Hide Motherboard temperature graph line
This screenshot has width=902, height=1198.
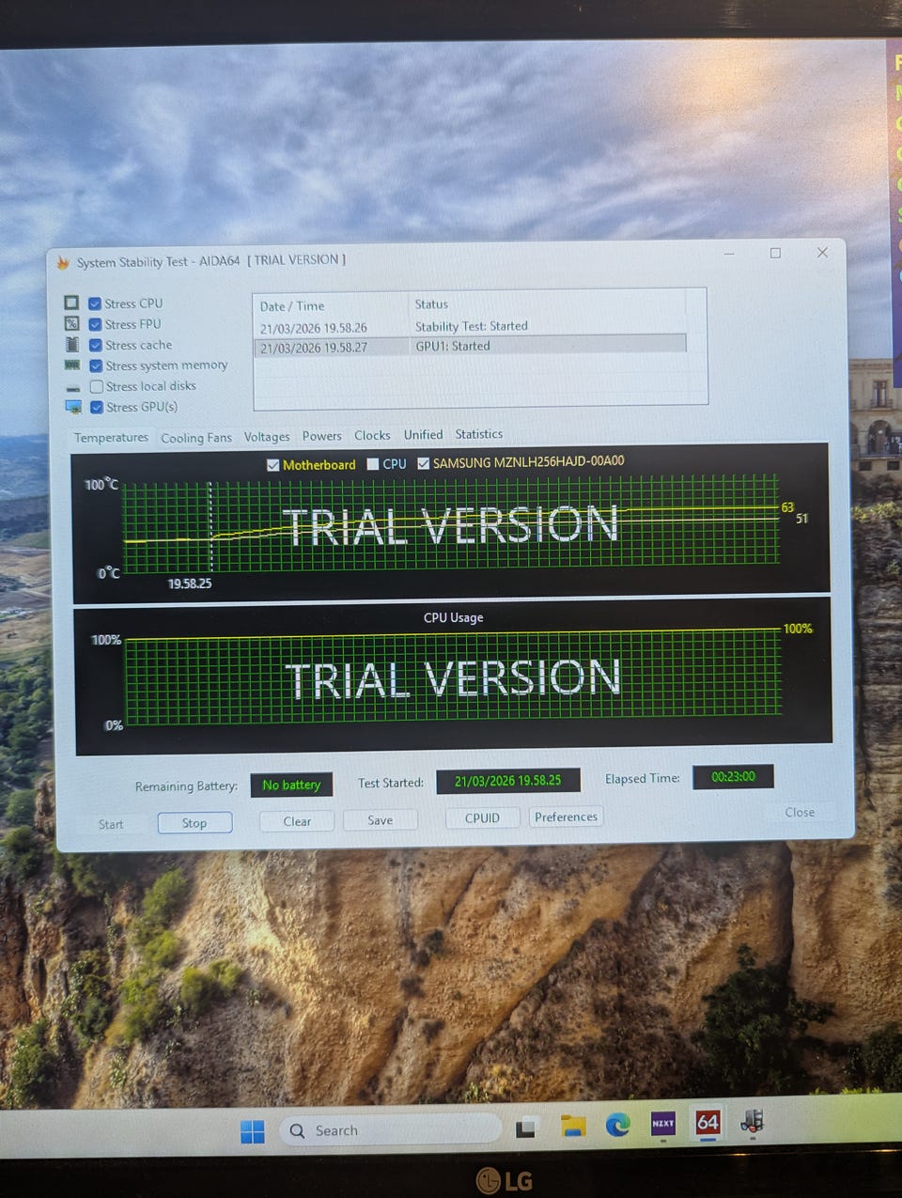[x=272, y=465]
